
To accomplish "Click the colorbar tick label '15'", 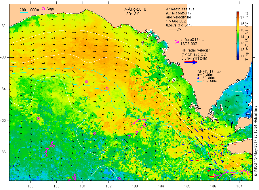I will 242,30.
